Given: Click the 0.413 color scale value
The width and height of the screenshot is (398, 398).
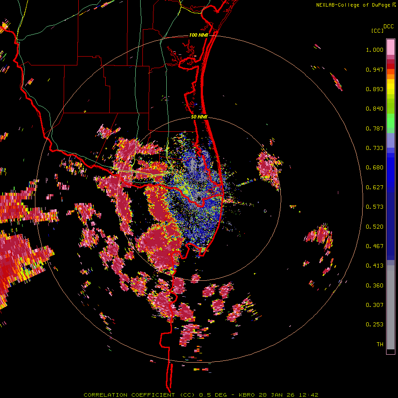Looking at the screenshot, I should point(375,266).
